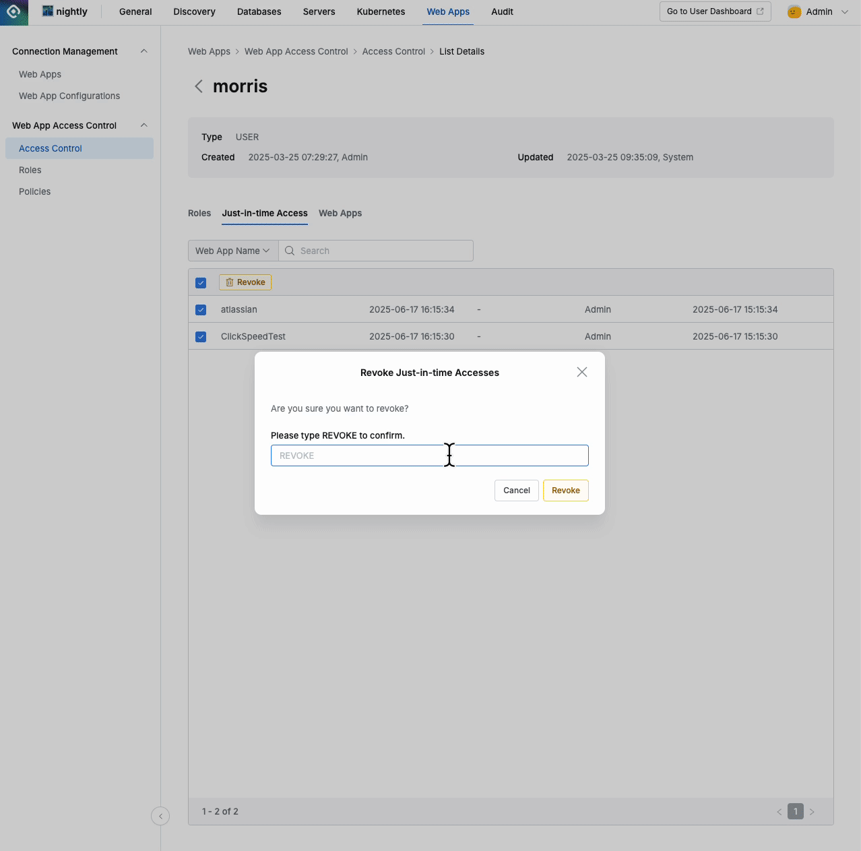Click the search magnifier icon
Image resolution: width=861 pixels, height=851 pixels.
[290, 251]
